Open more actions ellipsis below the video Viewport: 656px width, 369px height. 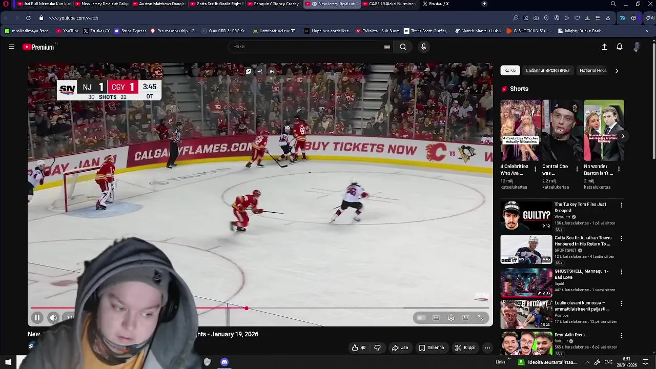tap(487, 347)
